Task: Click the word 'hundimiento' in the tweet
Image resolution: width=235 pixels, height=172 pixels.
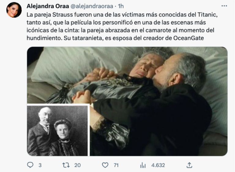Action: pyautogui.click(x=44, y=38)
